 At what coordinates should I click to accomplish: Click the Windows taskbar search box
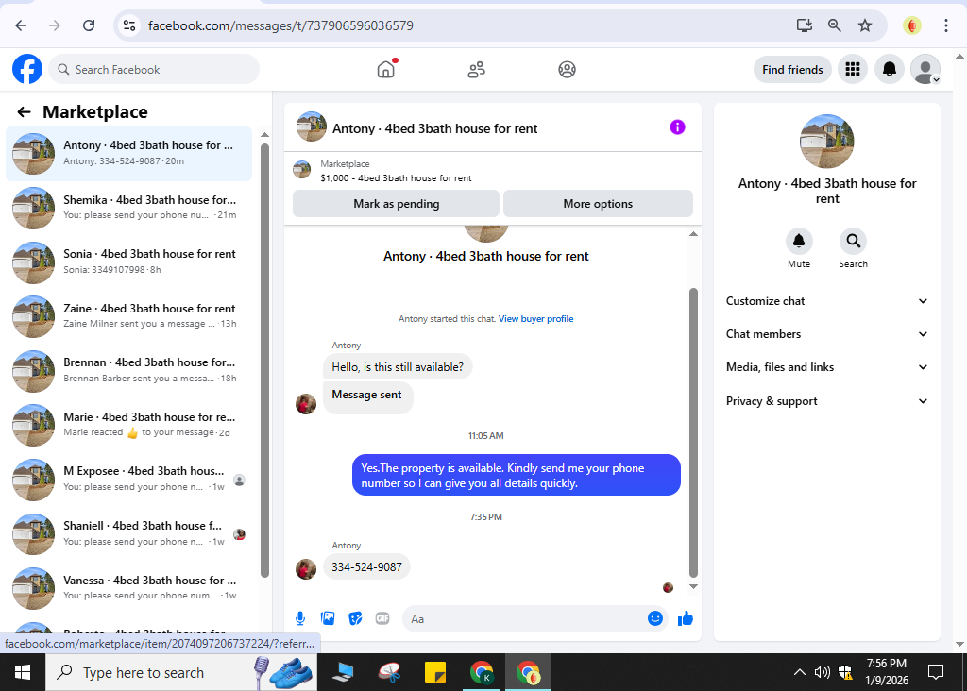pos(181,672)
